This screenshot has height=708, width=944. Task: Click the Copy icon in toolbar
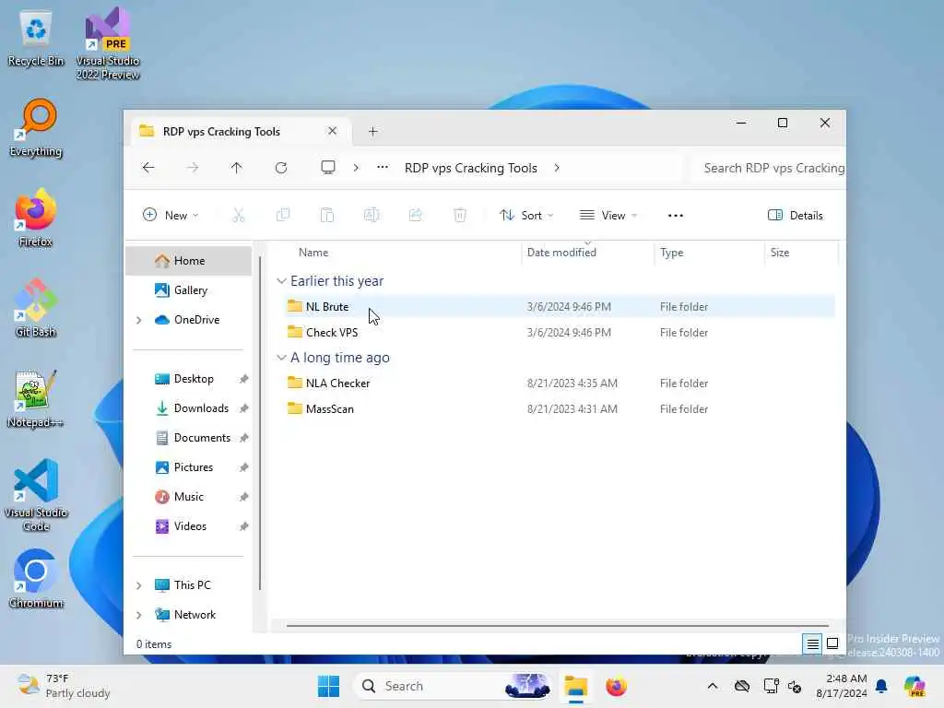(x=283, y=215)
